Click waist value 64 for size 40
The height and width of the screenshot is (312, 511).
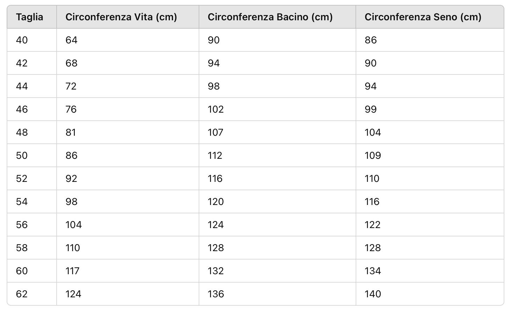(x=71, y=40)
